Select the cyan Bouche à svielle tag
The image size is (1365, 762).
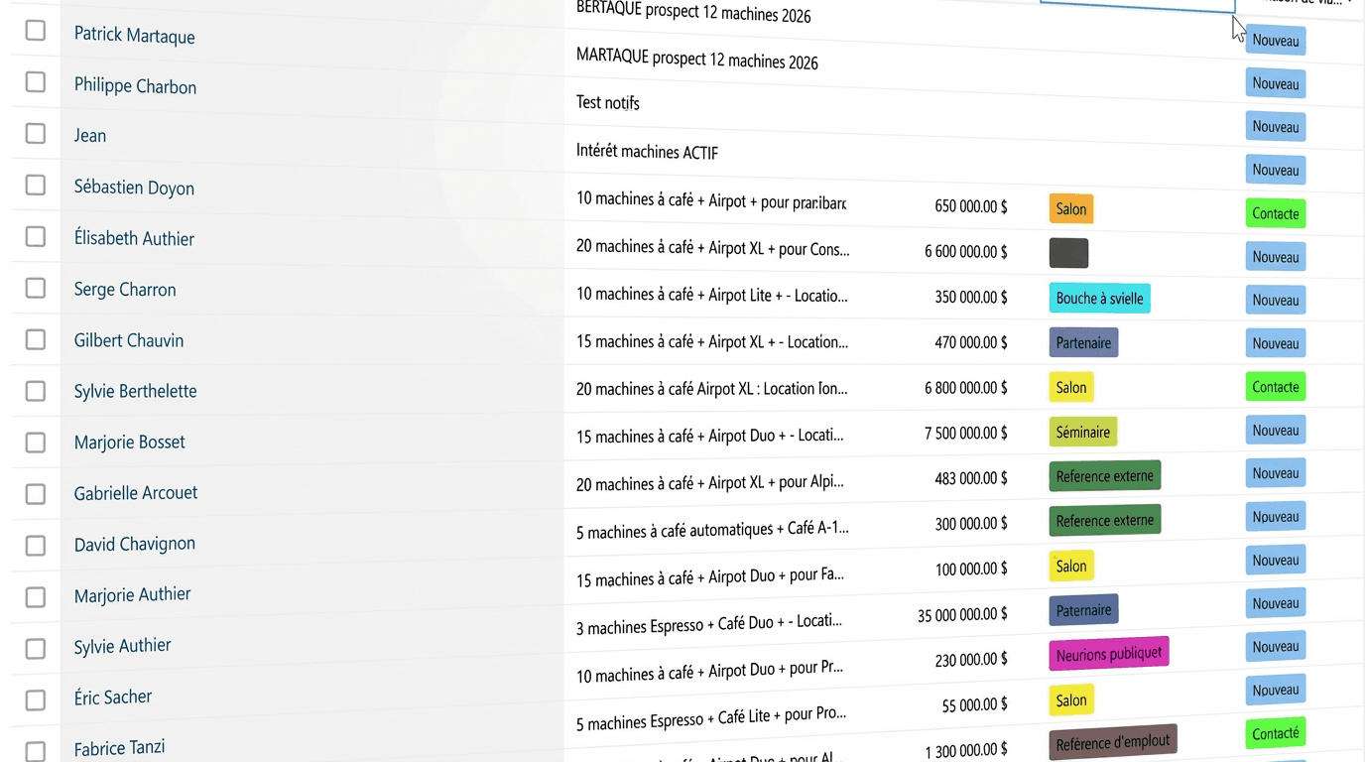[x=1099, y=298]
